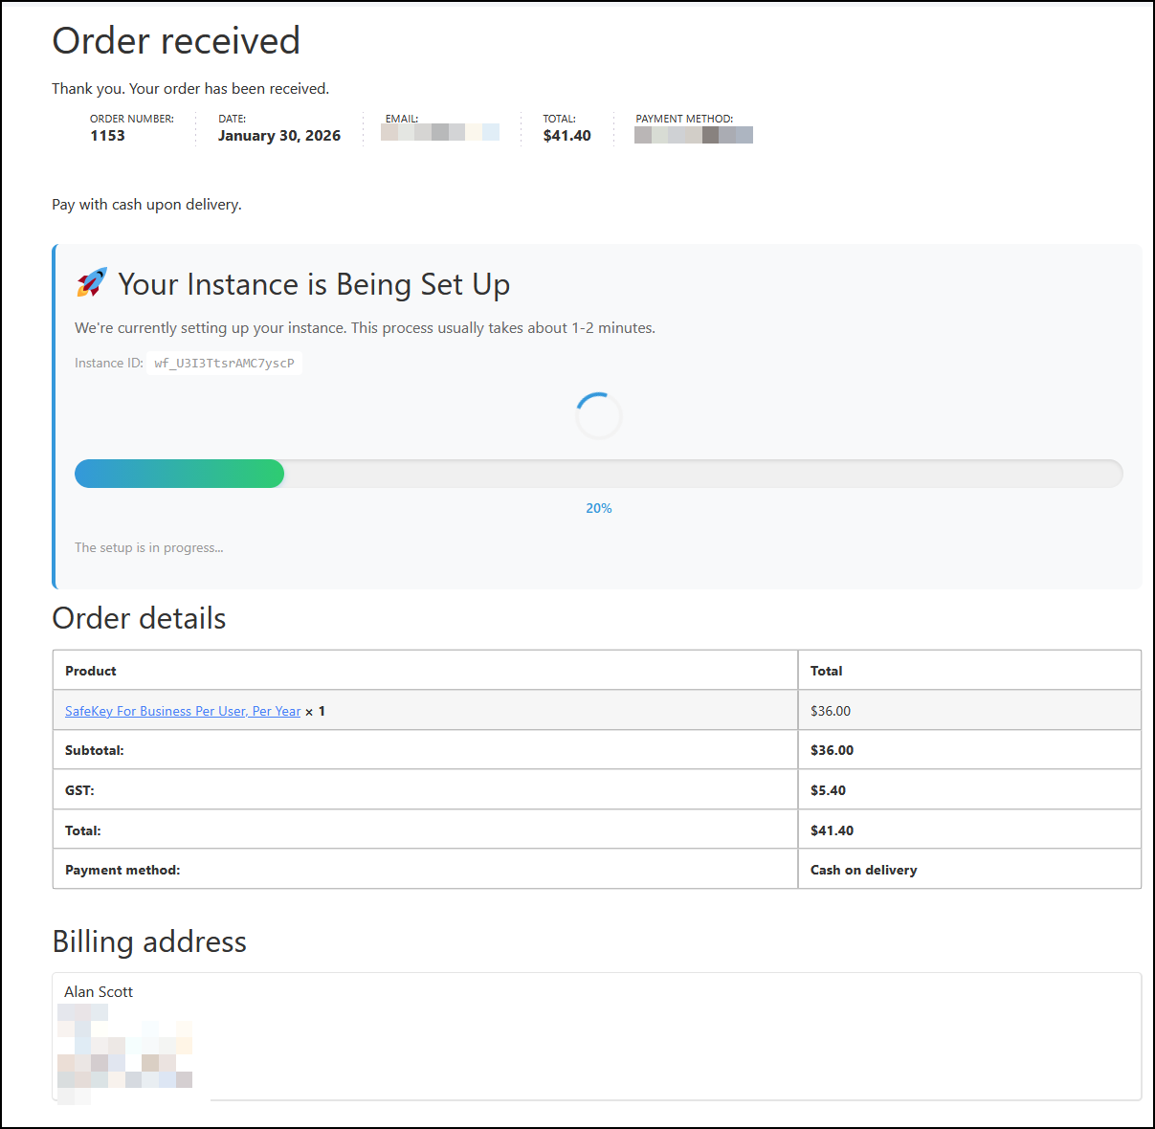Click the $41.40 total in the order summary header
The height and width of the screenshot is (1129, 1155).
567,136
